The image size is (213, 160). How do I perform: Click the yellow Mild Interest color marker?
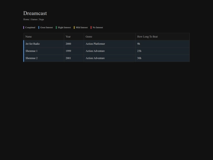click(x=74, y=28)
